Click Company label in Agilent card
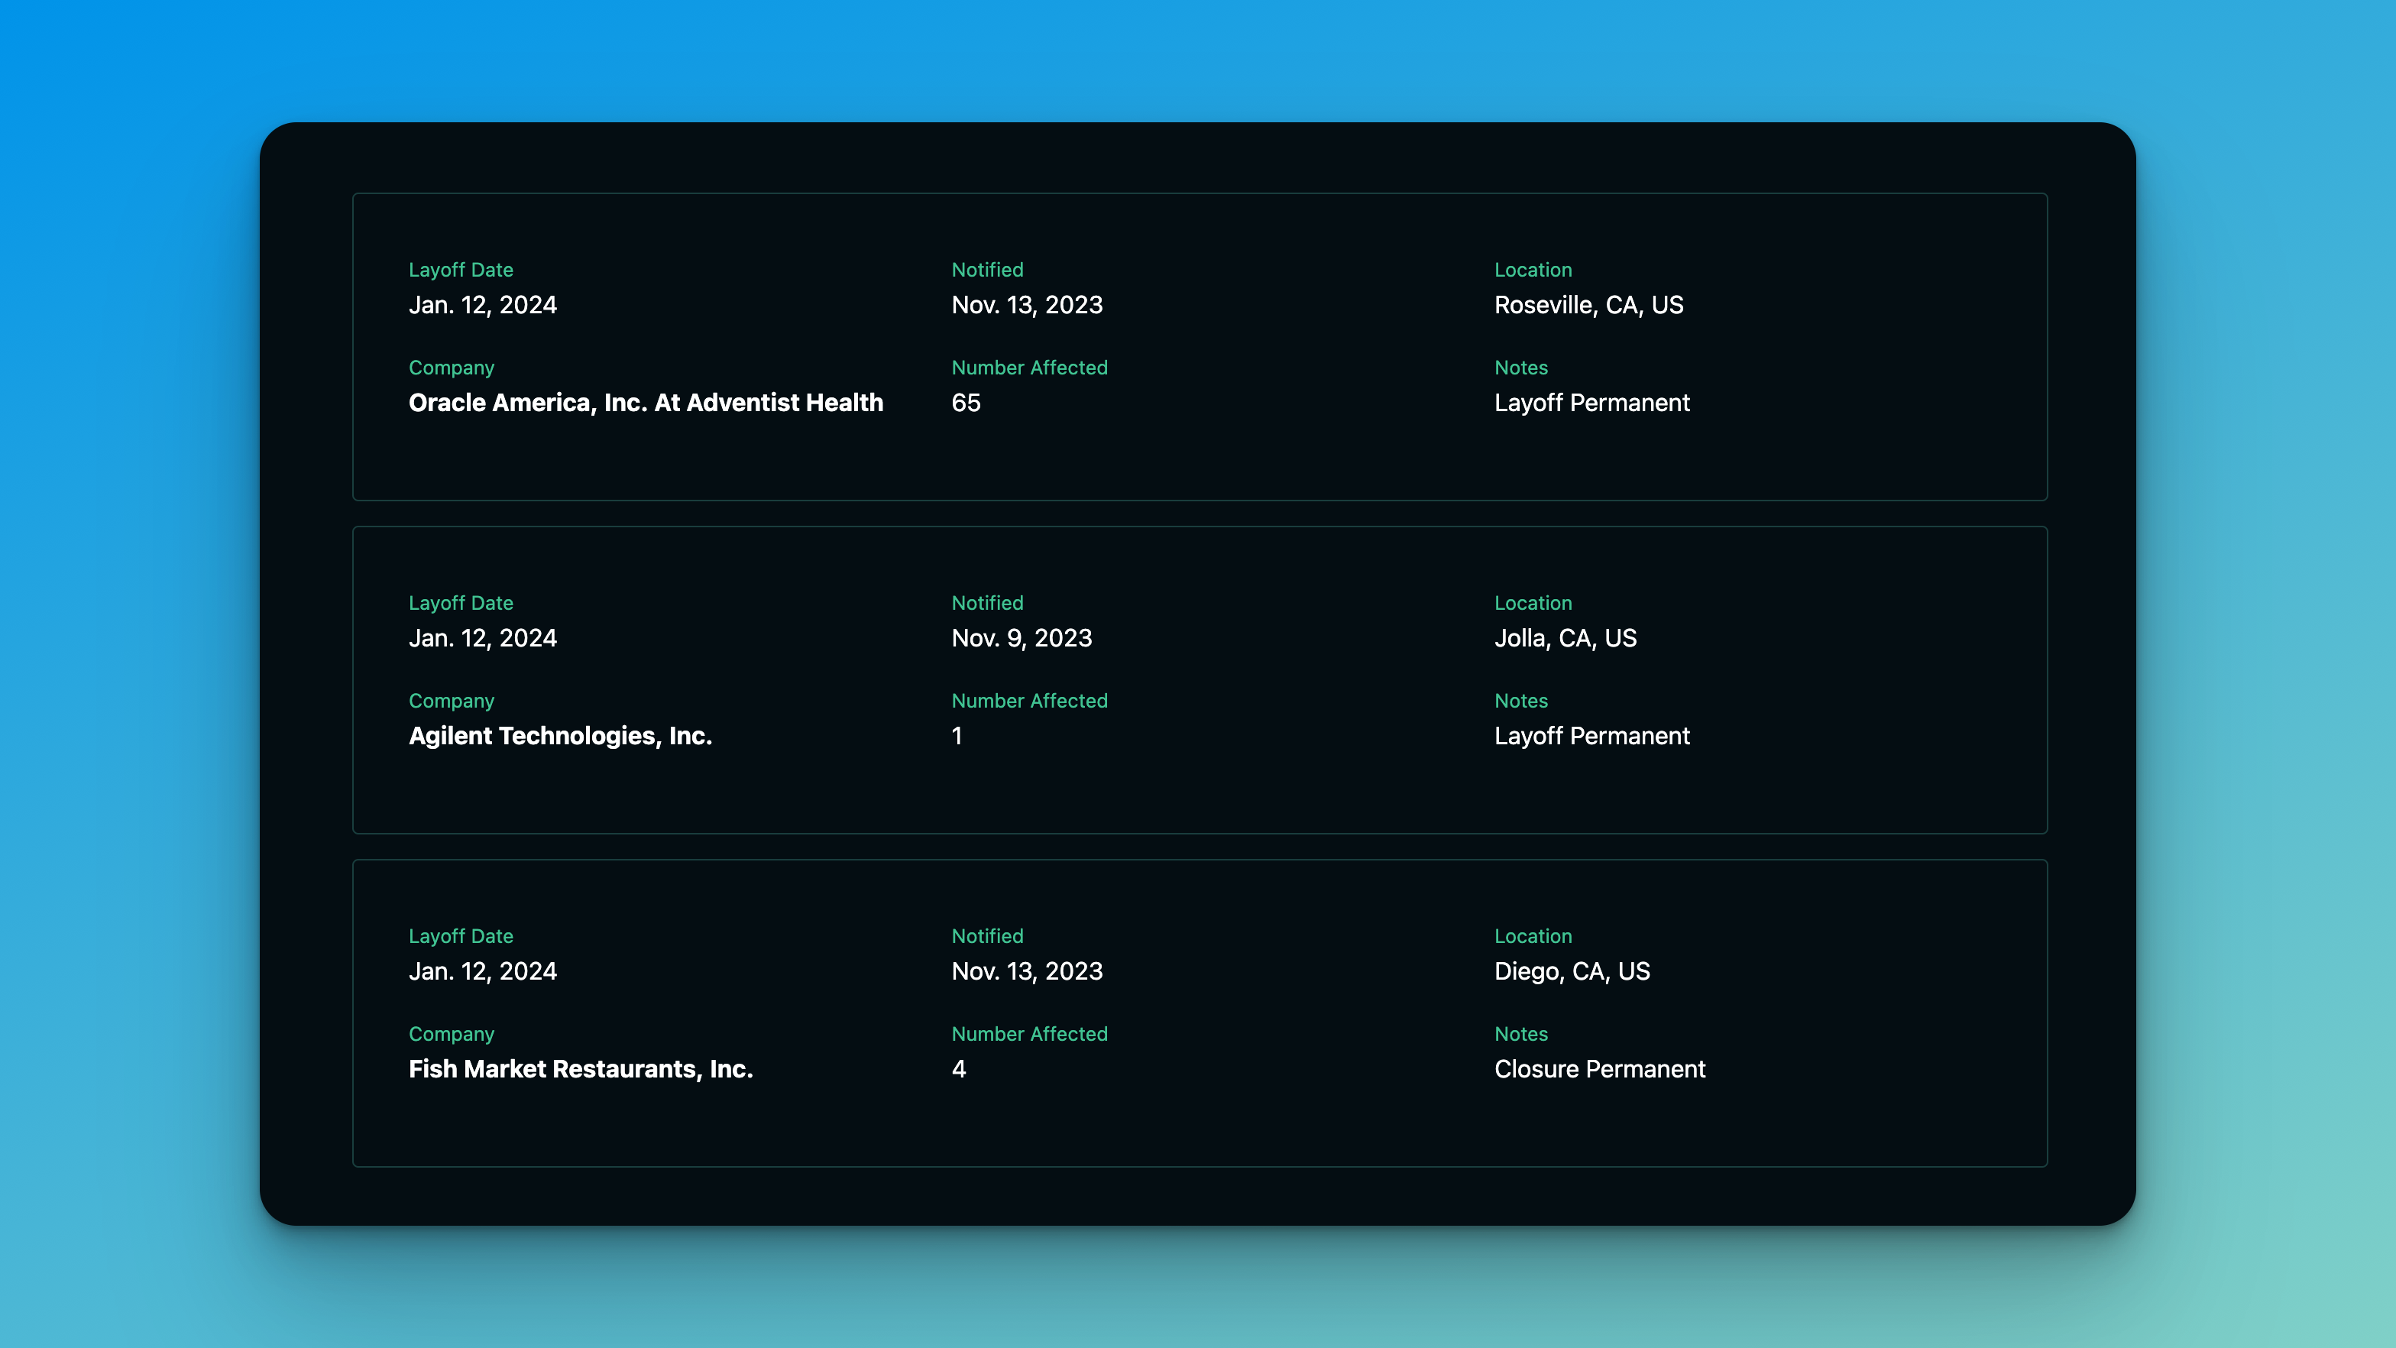 tap(451, 701)
